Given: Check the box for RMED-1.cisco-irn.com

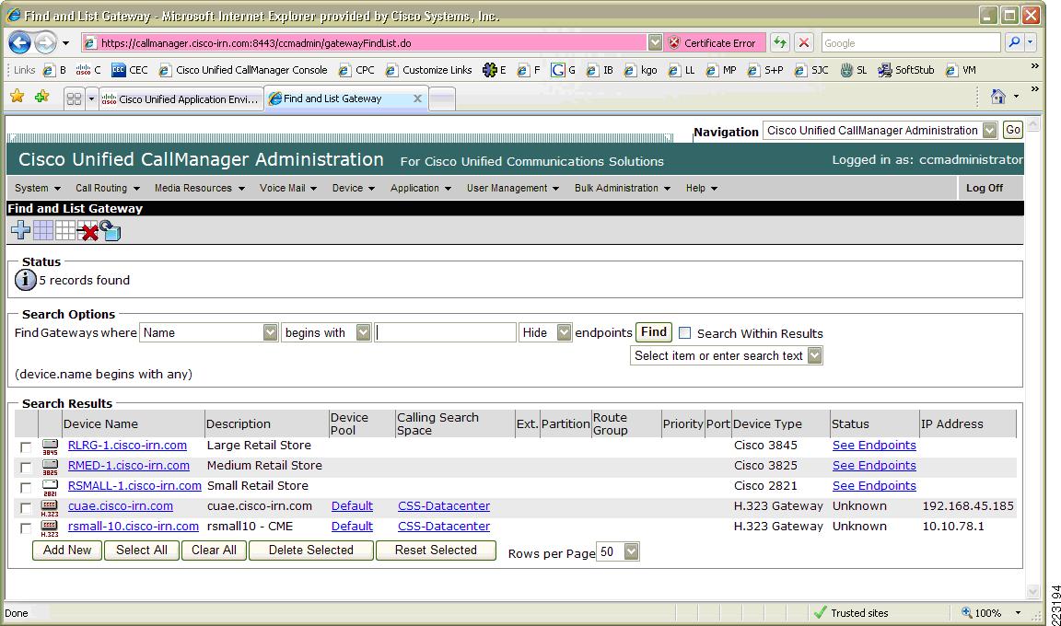Looking at the screenshot, I should coord(26,467).
